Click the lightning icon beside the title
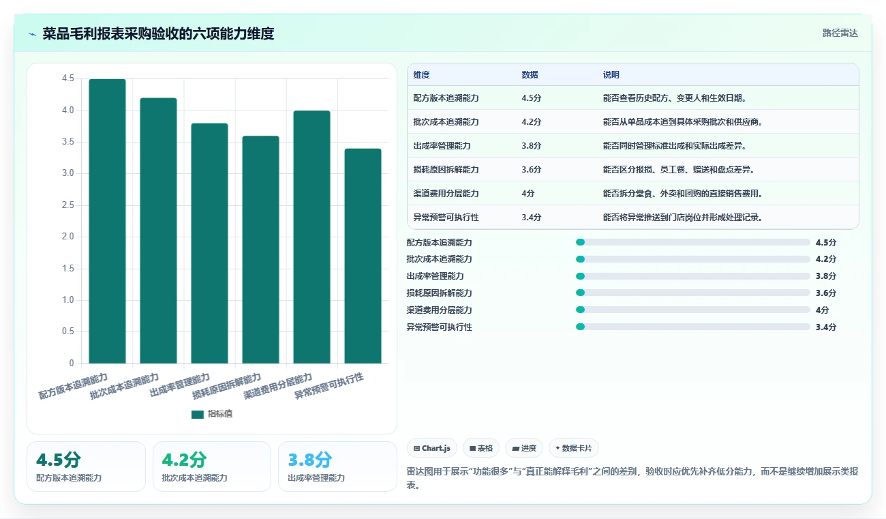Image resolution: width=886 pixels, height=519 pixels. tap(33, 34)
